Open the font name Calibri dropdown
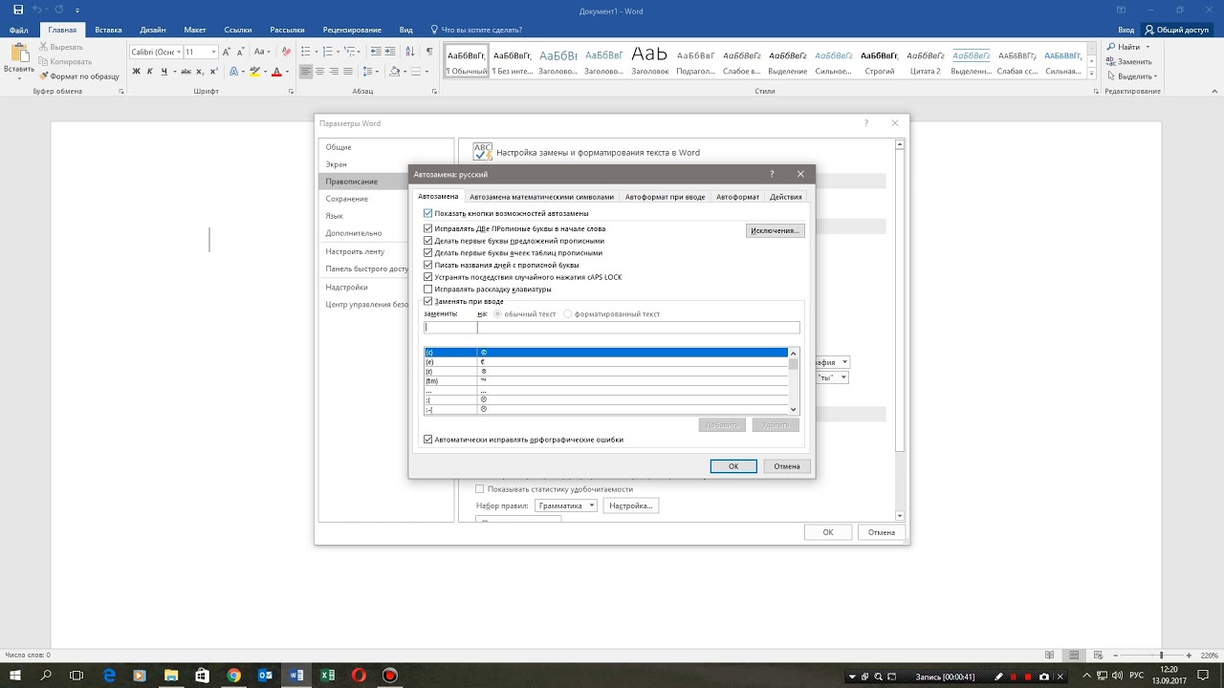 (x=179, y=52)
